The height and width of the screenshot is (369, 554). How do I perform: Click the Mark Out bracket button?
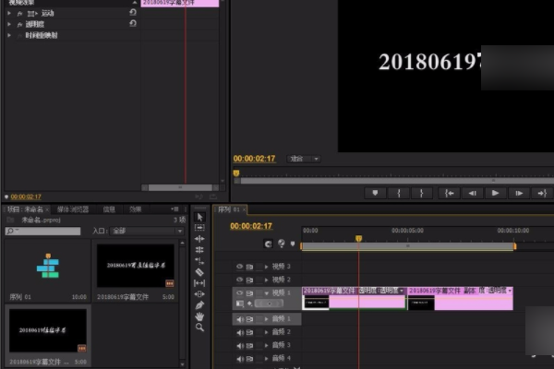(x=422, y=193)
